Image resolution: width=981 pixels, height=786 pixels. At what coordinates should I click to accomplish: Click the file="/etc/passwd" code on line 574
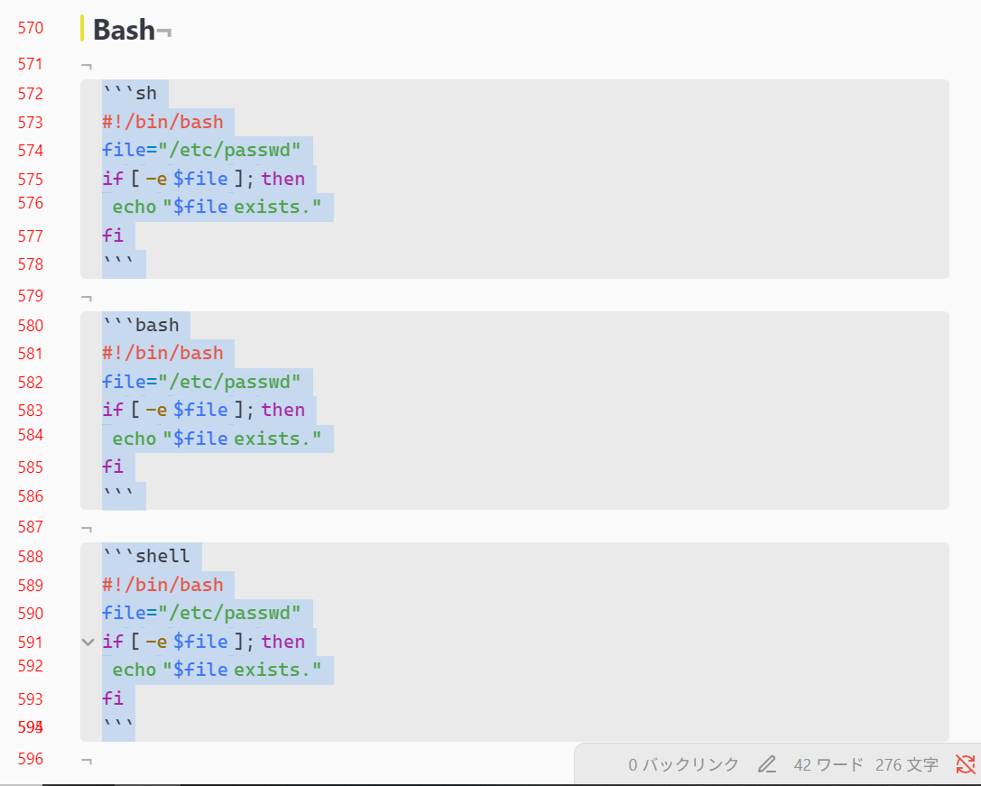point(201,150)
